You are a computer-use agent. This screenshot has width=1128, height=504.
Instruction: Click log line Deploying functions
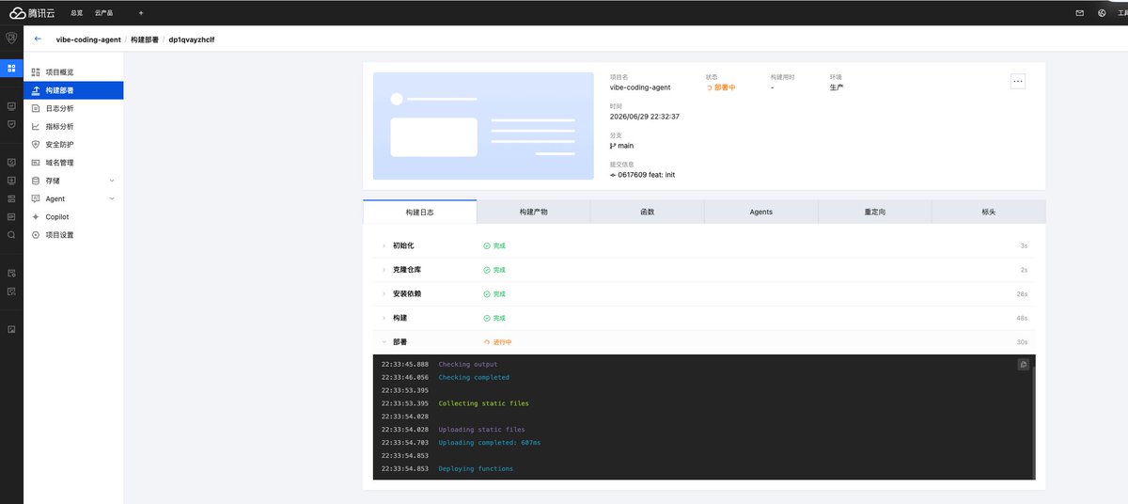pyautogui.click(x=476, y=468)
